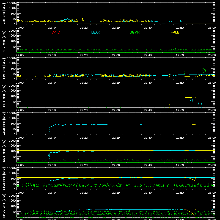
Task: Click the 22:00 tick label under the 410 MHz panel
Action: pos(20,55)
